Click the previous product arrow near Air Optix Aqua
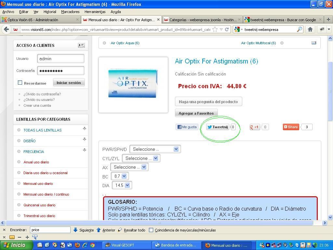The height and width of the screenshot is (250, 333). [x=104, y=43]
